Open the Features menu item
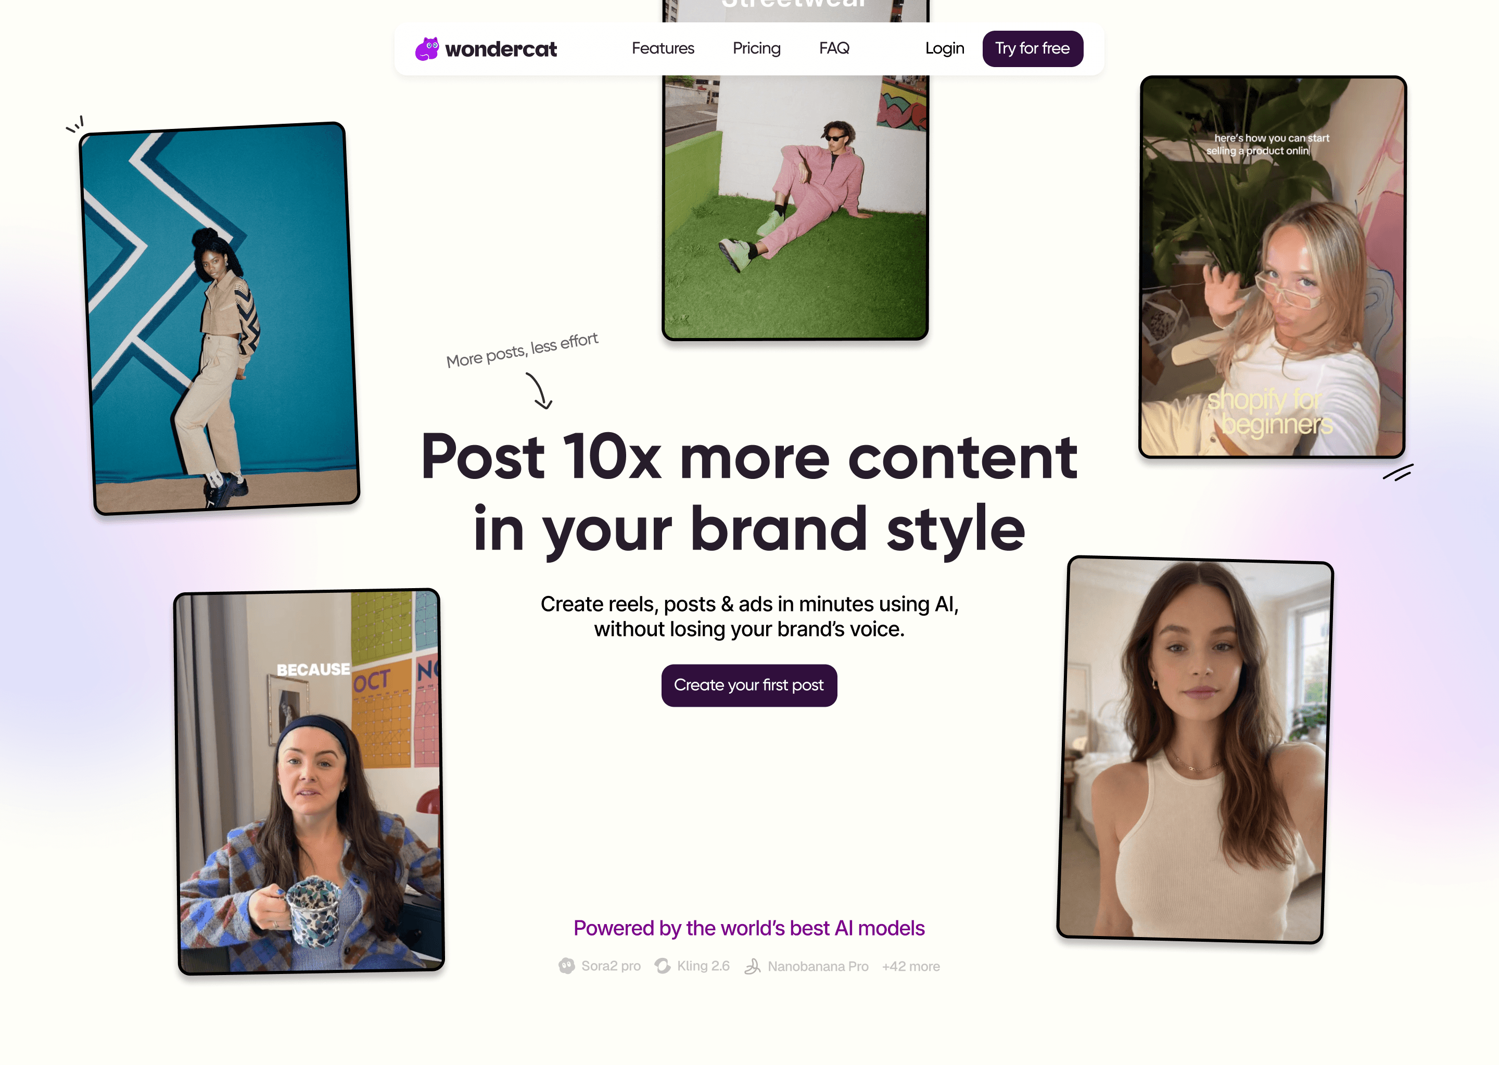 [x=663, y=48]
